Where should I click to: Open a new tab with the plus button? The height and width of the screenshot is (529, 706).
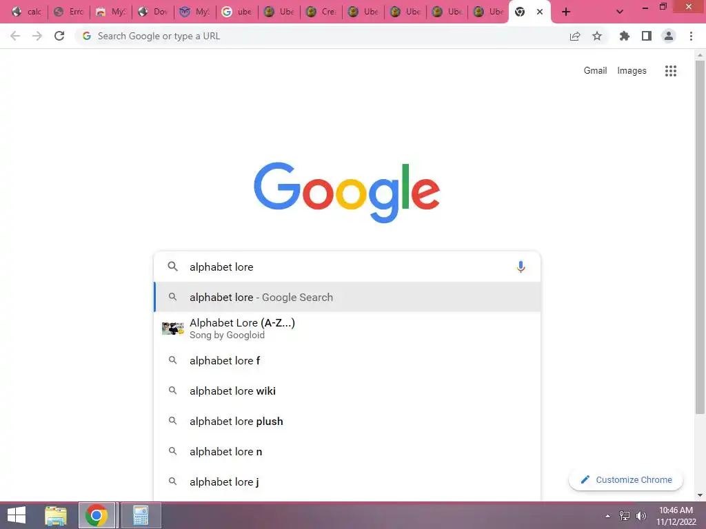point(566,12)
